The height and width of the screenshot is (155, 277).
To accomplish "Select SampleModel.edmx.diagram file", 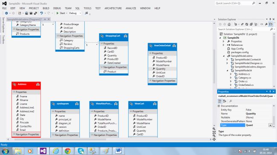I will click(250, 67).
